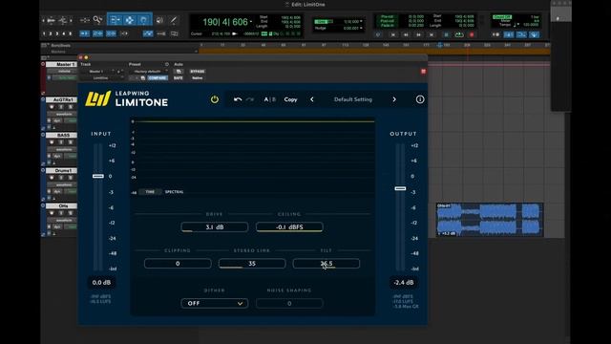The height and width of the screenshot is (344, 611).
Task: Toggle the SAFE automation button
Action: click(179, 78)
